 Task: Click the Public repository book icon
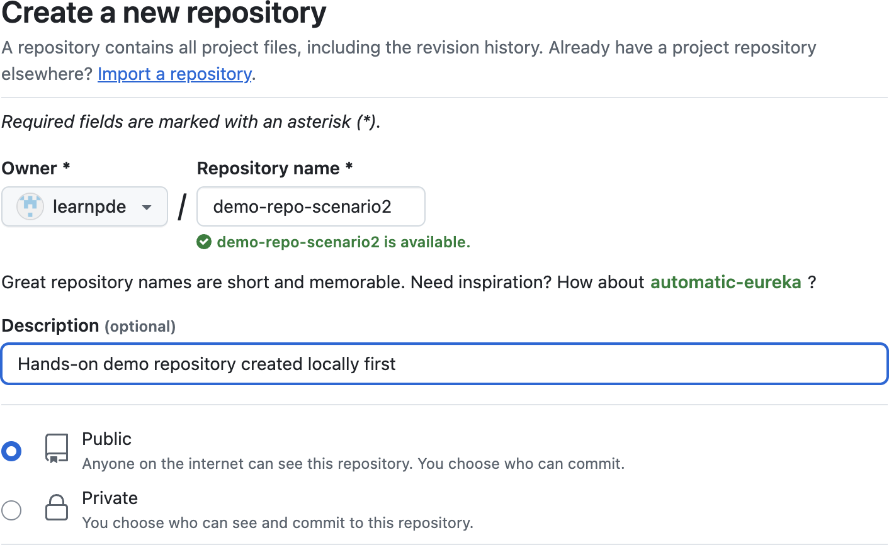pos(57,449)
